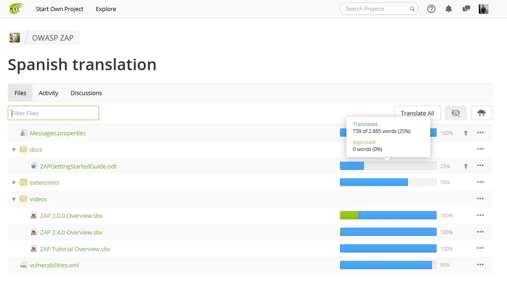Open more options for ZAPGettingStartedGuide.odt
The height and width of the screenshot is (283, 507).
[x=480, y=166]
